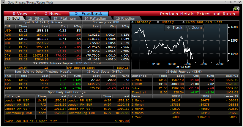This screenshot has height=127, width=243.
Task: Expand the View menu dropdown arrow
Action: 35,14
